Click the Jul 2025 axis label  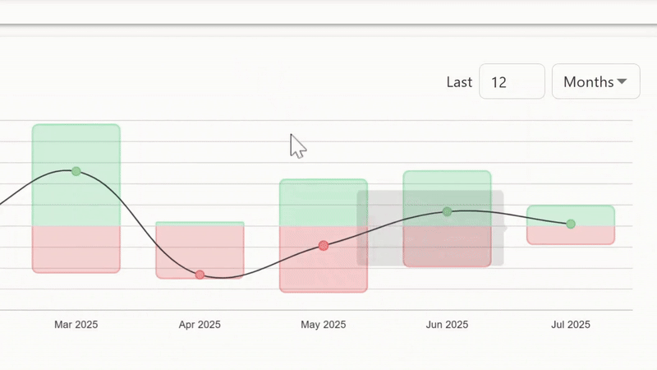571,324
